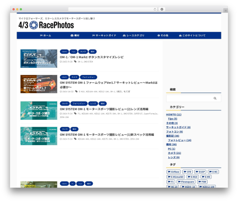Open このサイトについて in navigation bar
Screen dimensions: 238x202
point(192,35)
